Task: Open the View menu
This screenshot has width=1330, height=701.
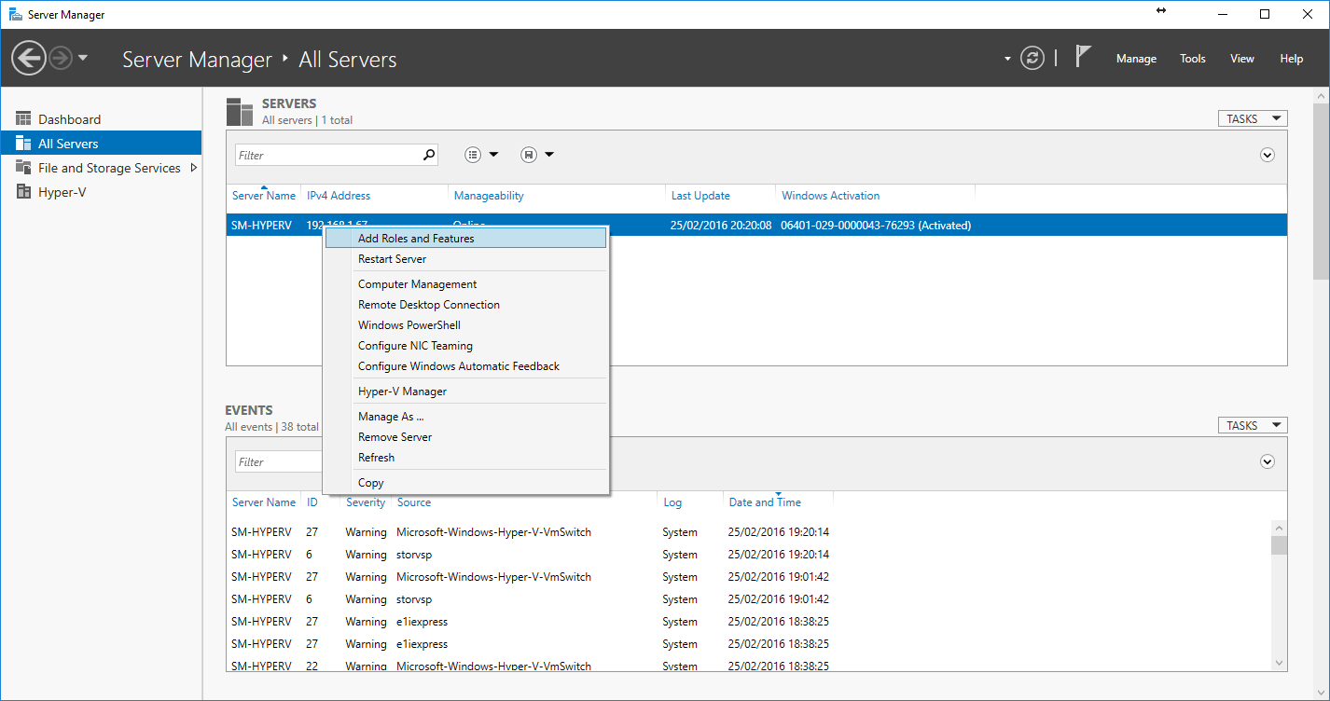Action: [x=1242, y=59]
